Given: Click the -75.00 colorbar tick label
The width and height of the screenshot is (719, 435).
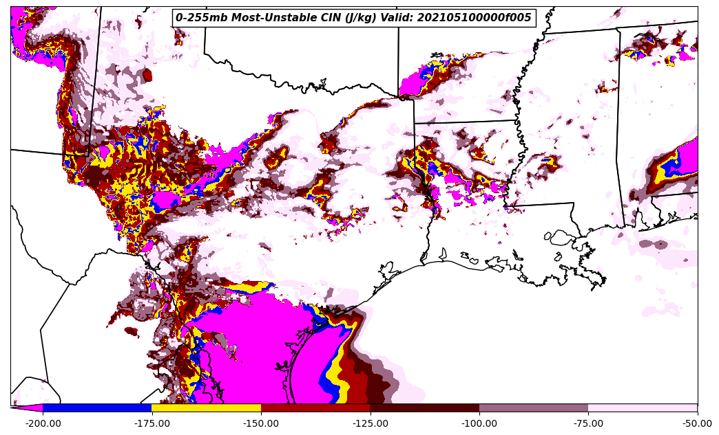Looking at the screenshot, I should [588, 423].
